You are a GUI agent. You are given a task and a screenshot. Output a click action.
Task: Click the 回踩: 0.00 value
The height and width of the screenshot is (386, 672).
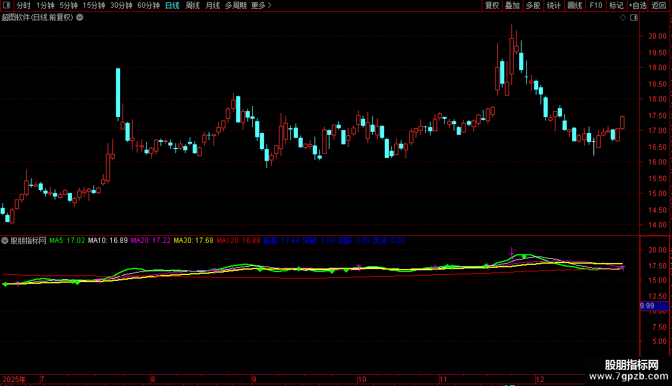pyautogui.click(x=354, y=241)
